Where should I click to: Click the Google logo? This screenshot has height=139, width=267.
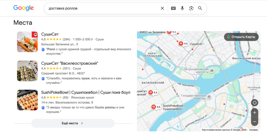pyautogui.click(x=23, y=8)
